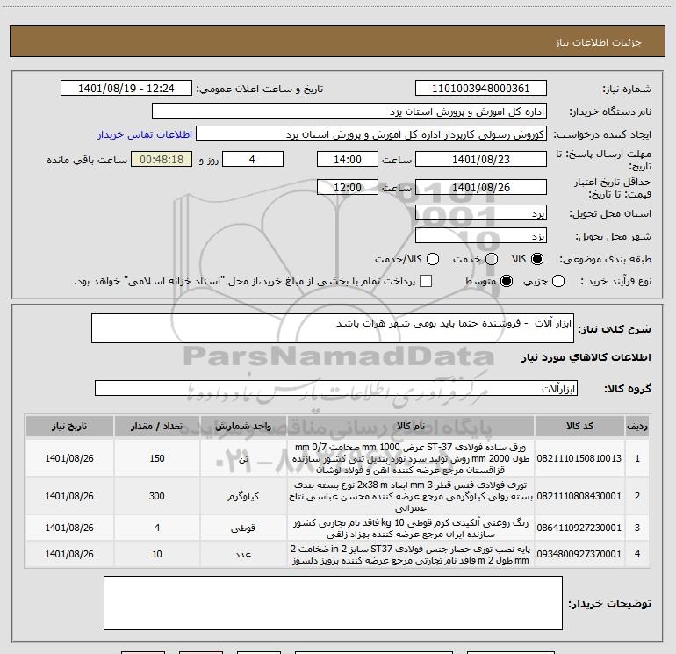Click the شماره نیاز field 1101003948000361

pos(481,89)
